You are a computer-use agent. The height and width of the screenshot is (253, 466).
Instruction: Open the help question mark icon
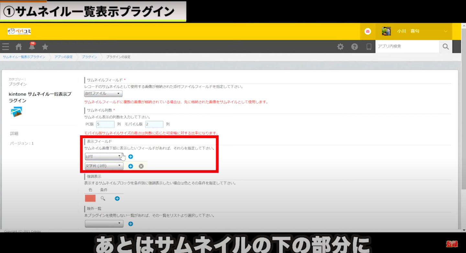pos(354,47)
